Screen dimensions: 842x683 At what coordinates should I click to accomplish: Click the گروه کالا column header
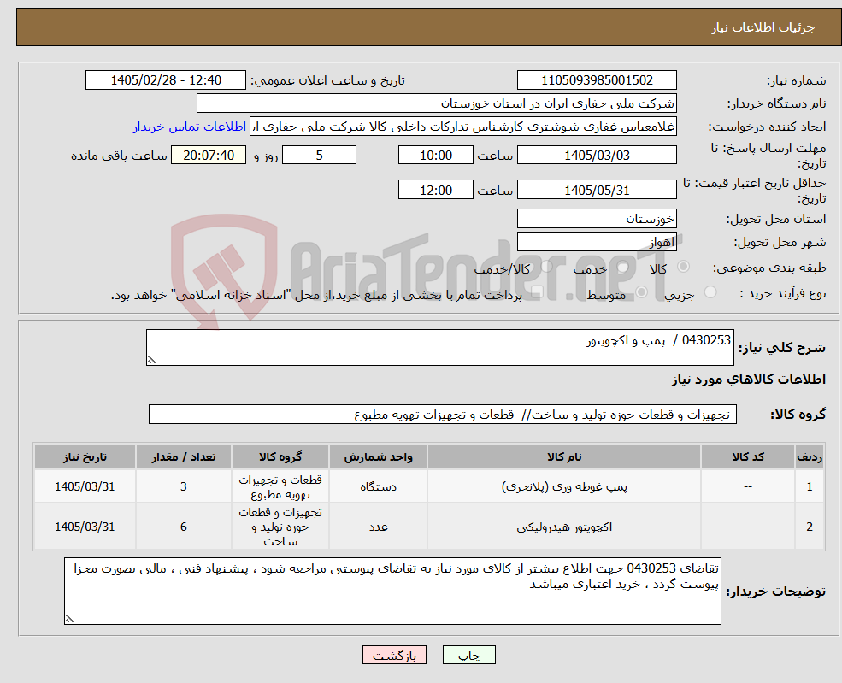coord(280,457)
